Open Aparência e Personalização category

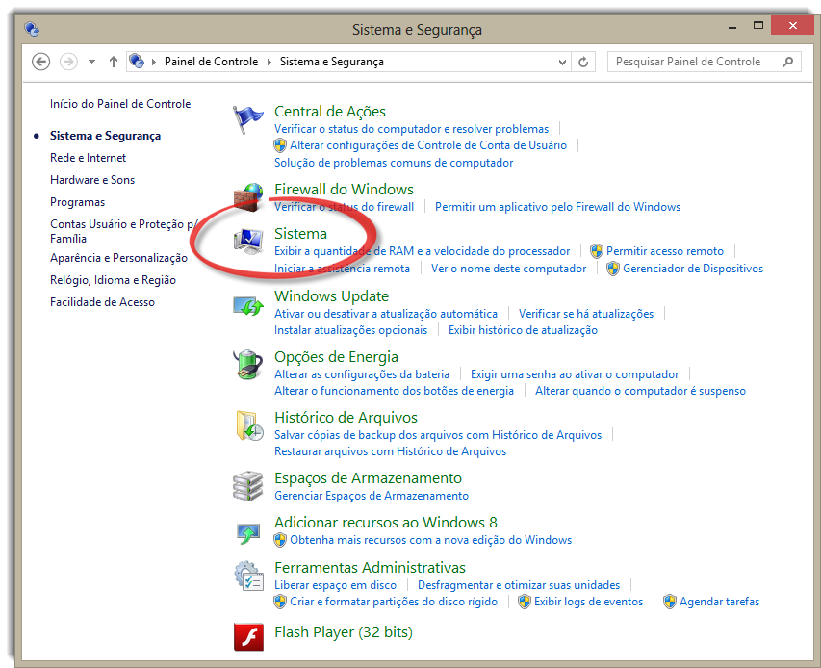click(x=118, y=258)
